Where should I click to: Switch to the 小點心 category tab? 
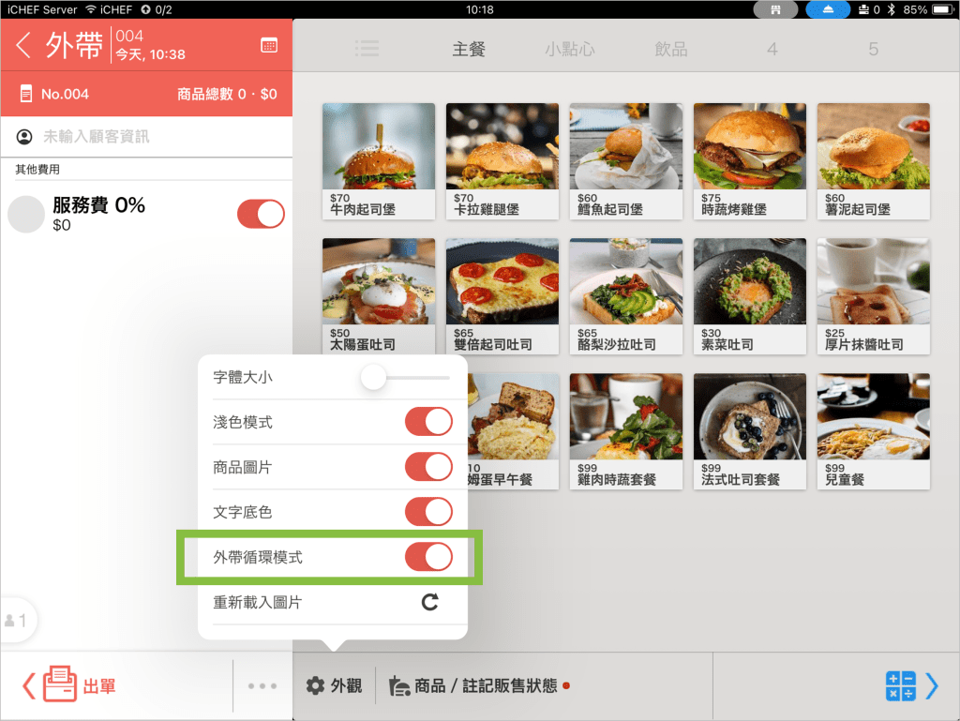click(570, 49)
